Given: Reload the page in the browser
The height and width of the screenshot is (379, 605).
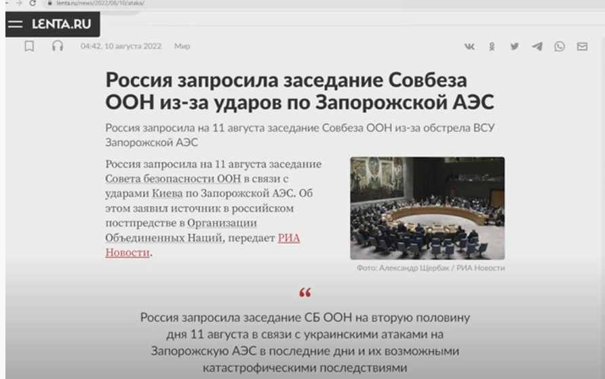Looking at the screenshot, I should coord(31,4).
